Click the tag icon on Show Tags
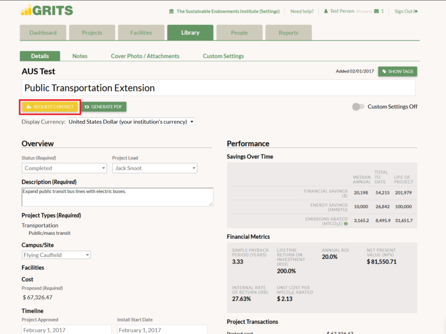 pyautogui.click(x=384, y=71)
